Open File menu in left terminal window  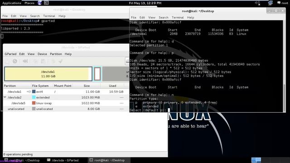pyautogui.click(x=5, y=16)
